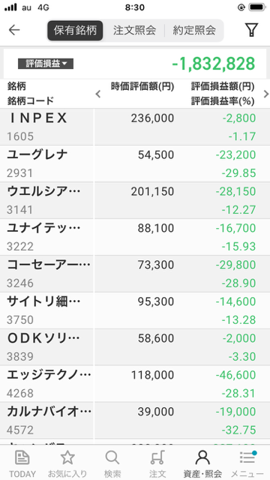Select the カルナバイオ 4572 row
This screenshot has height=480, width=270.
(135, 420)
